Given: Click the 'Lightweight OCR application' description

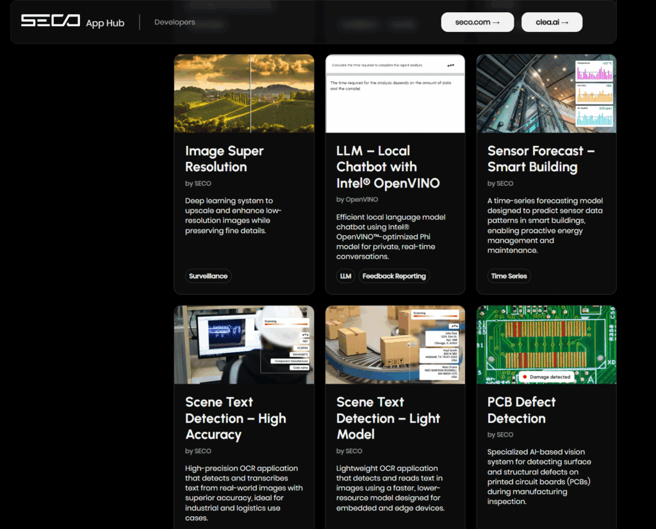Looking at the screenshot, I should click(x=390, y=488).
